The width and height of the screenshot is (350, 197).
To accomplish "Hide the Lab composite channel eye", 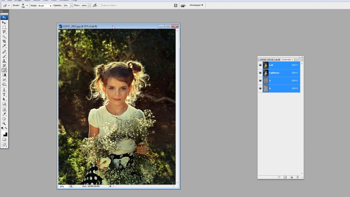I will (260, 65).
